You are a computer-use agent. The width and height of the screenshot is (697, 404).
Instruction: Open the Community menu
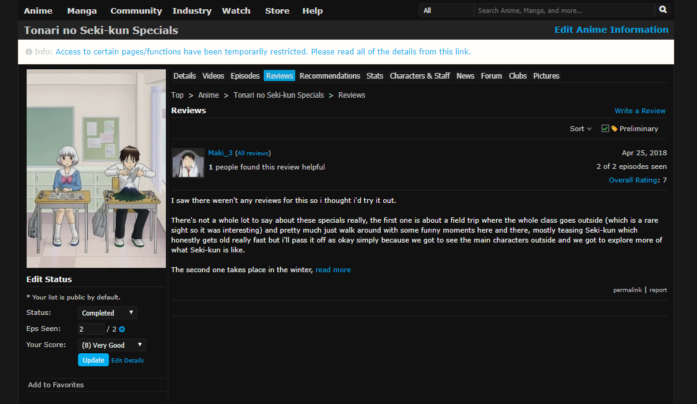point(136,11)
